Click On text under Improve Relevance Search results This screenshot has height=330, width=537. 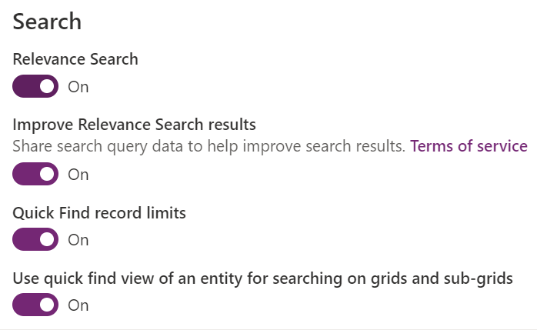[x=78, y=175]
